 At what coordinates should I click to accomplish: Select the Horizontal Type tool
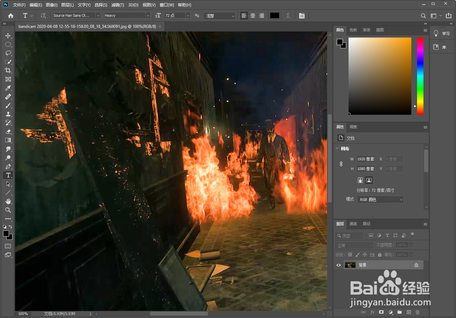click(x=8, y=175)
